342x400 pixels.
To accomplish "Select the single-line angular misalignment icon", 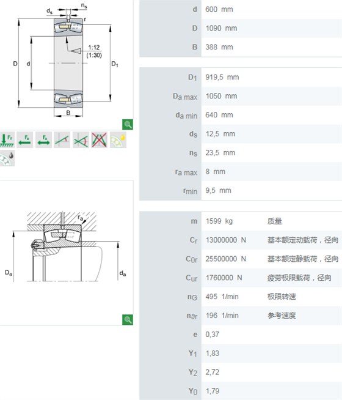I will (62, 140).
